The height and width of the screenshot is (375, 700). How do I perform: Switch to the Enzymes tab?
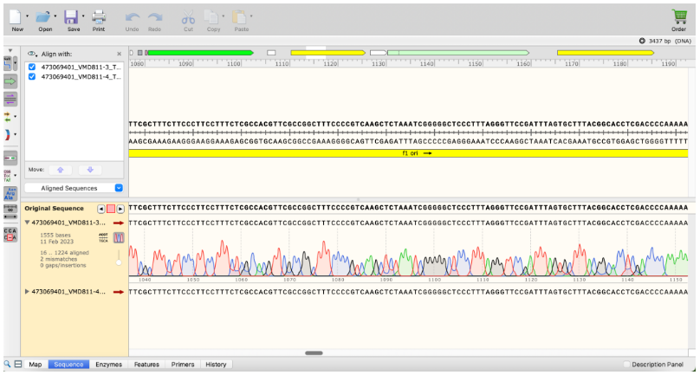pyautogui.click(x=108, y=365)
